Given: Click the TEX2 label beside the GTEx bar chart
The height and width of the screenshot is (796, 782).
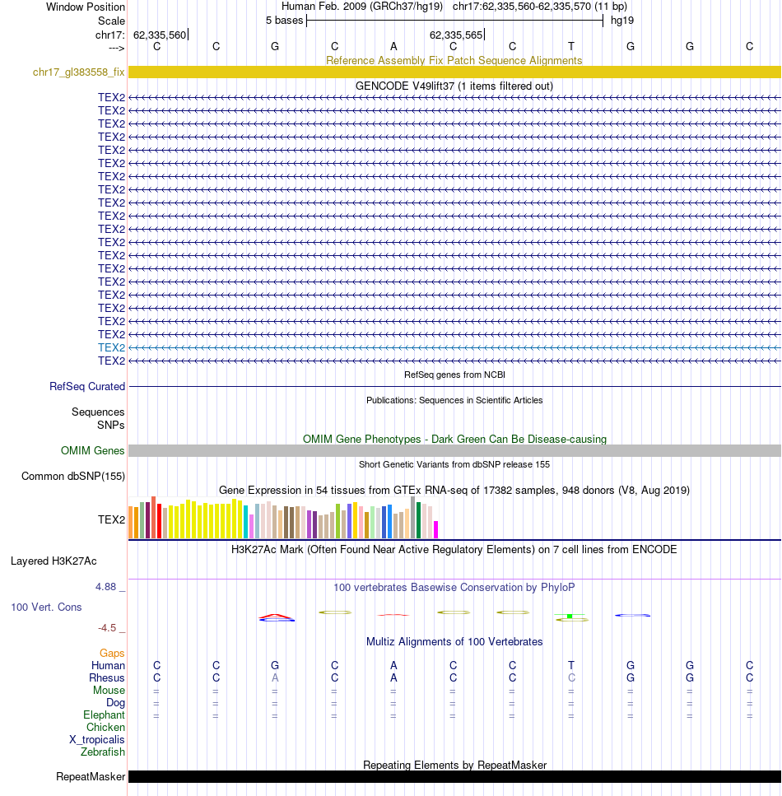Looking at the screenshot, I should (x=111, y=520).
